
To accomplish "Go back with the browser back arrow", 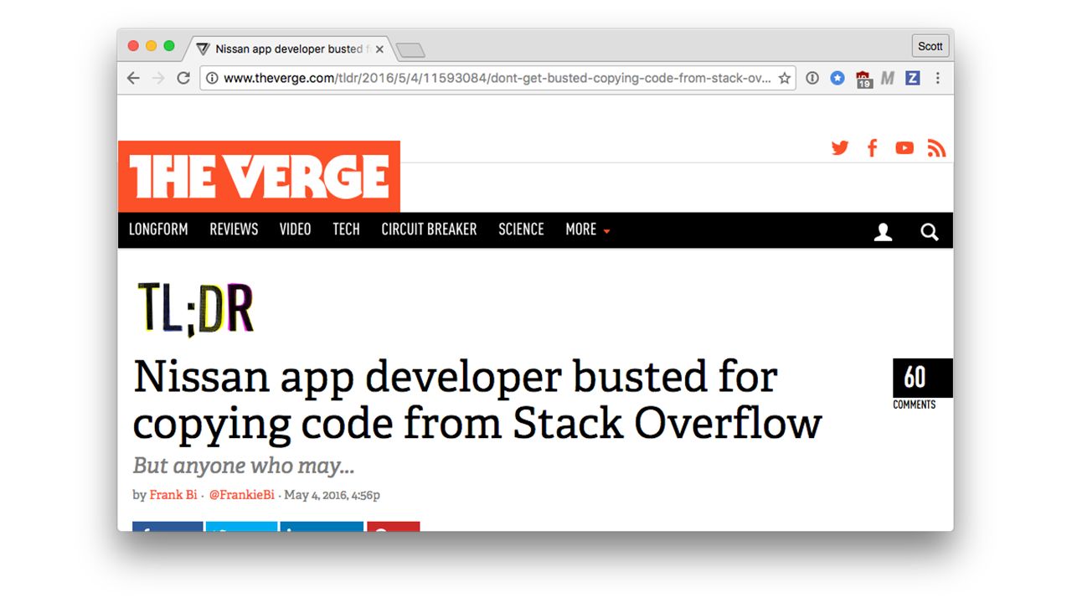I will pos(133,78).
